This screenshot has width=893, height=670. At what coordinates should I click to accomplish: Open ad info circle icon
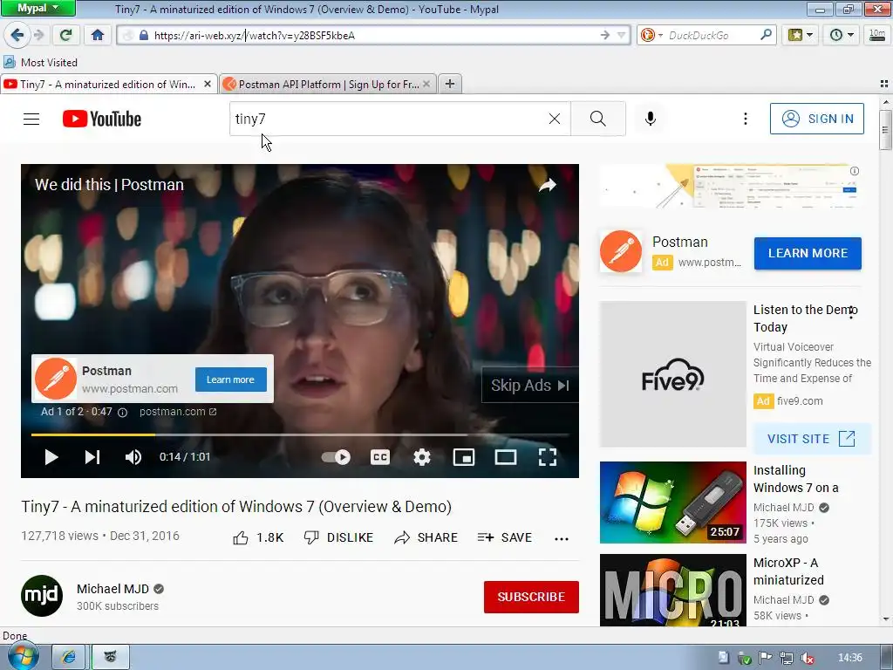122,413
